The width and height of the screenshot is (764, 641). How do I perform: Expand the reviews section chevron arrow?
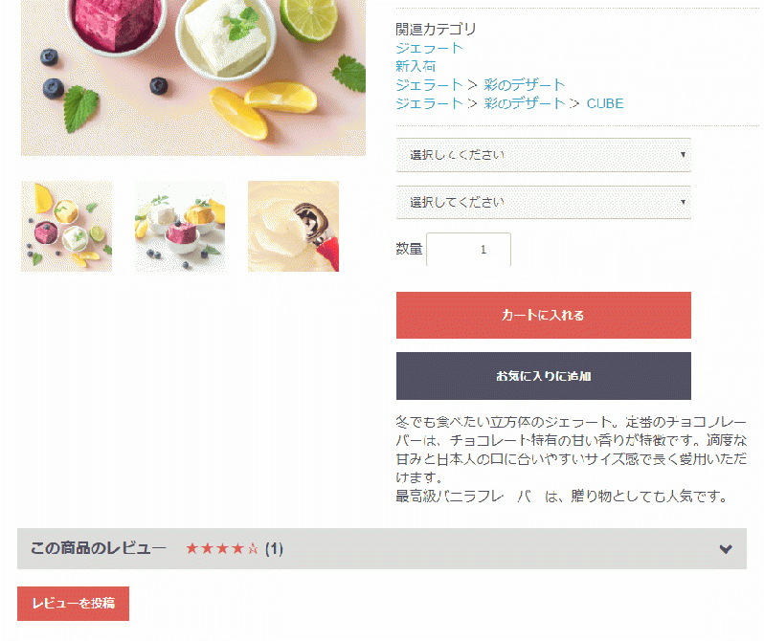point(726,549)
